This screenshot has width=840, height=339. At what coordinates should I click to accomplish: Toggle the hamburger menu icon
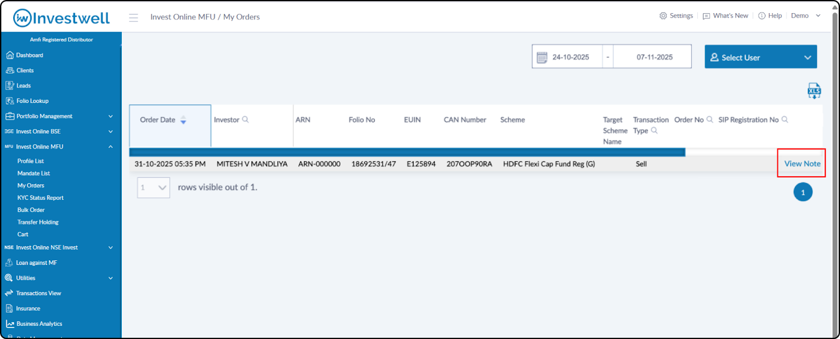click(x=133, y=18)
